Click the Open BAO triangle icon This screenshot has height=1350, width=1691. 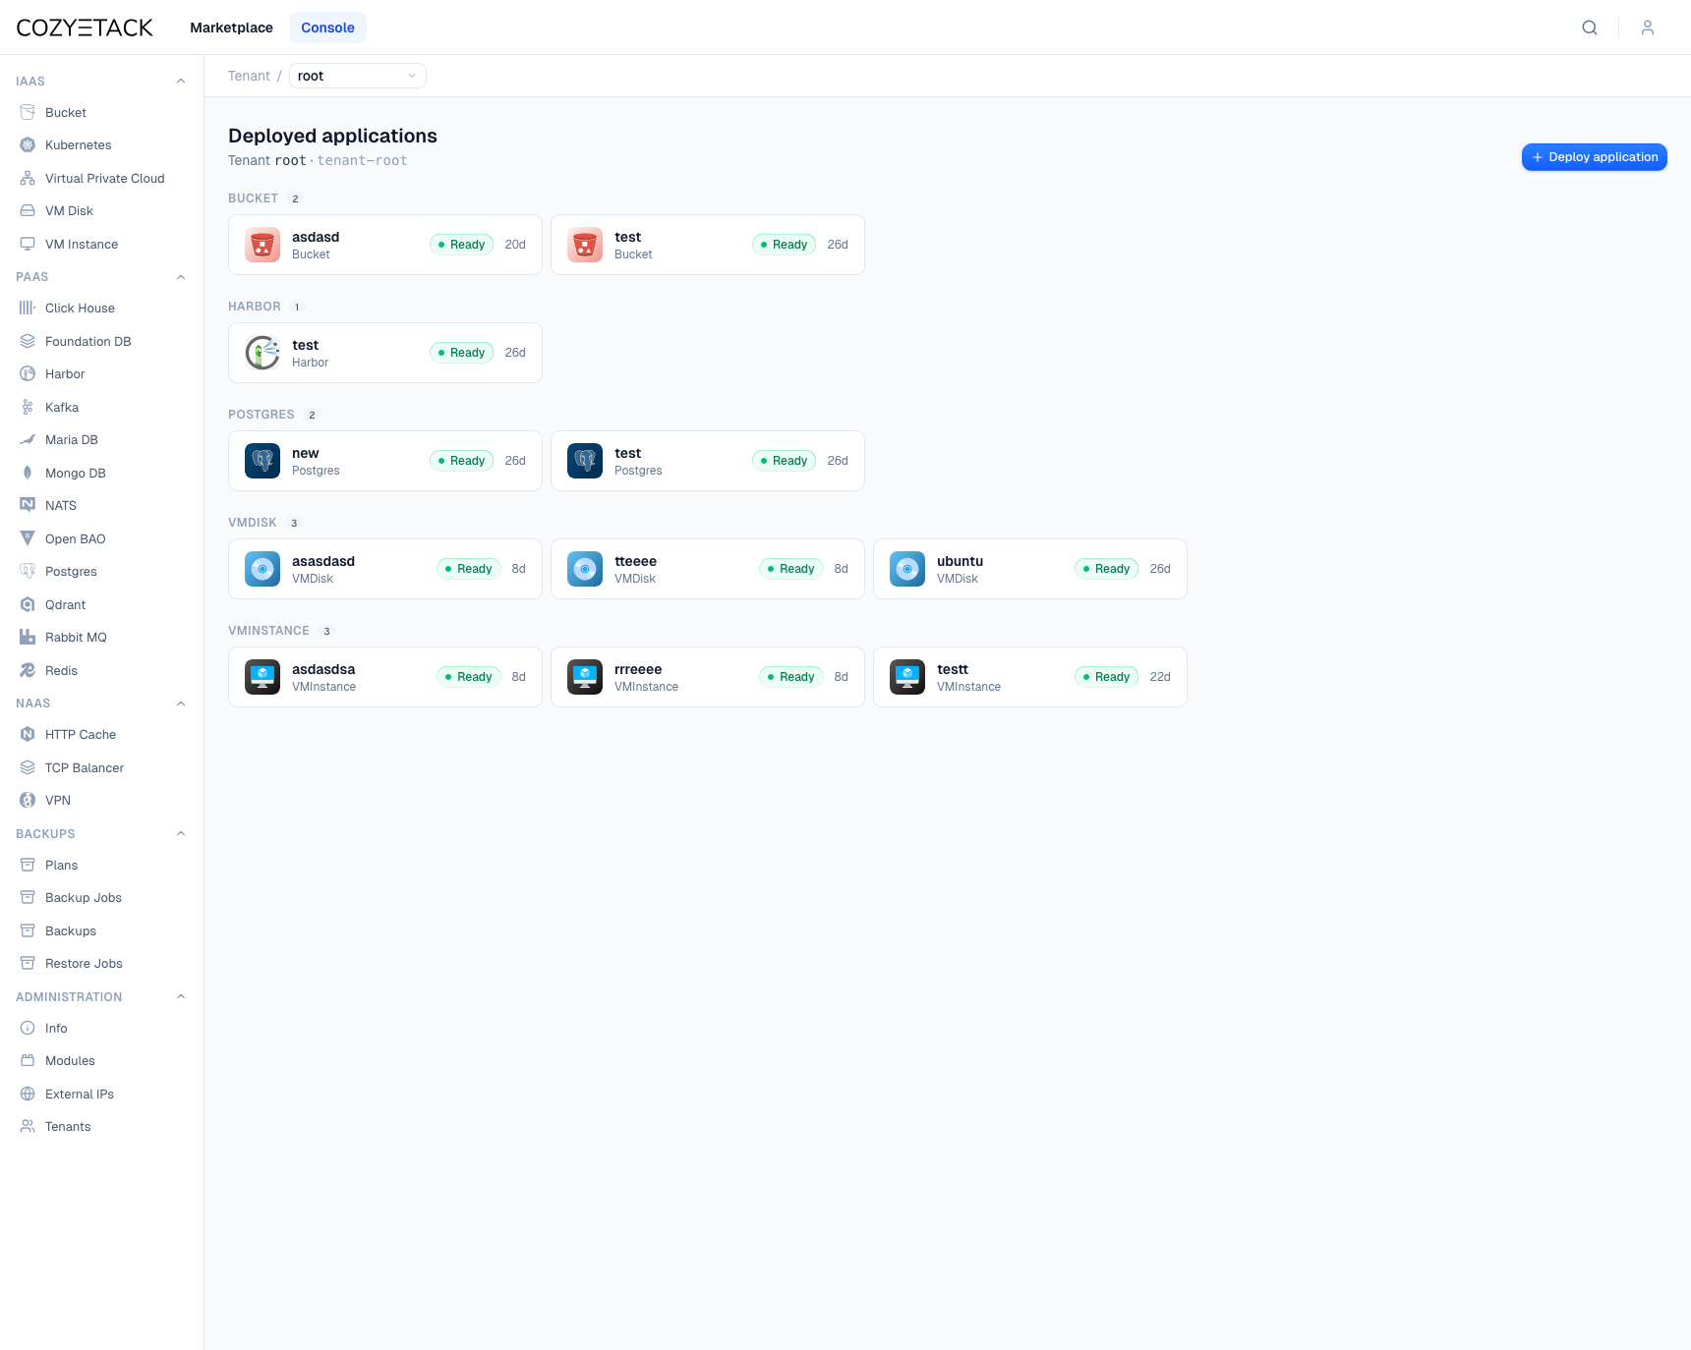click(x=28, y=539)
